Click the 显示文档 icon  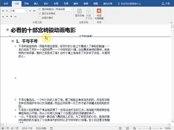(79, 13)
